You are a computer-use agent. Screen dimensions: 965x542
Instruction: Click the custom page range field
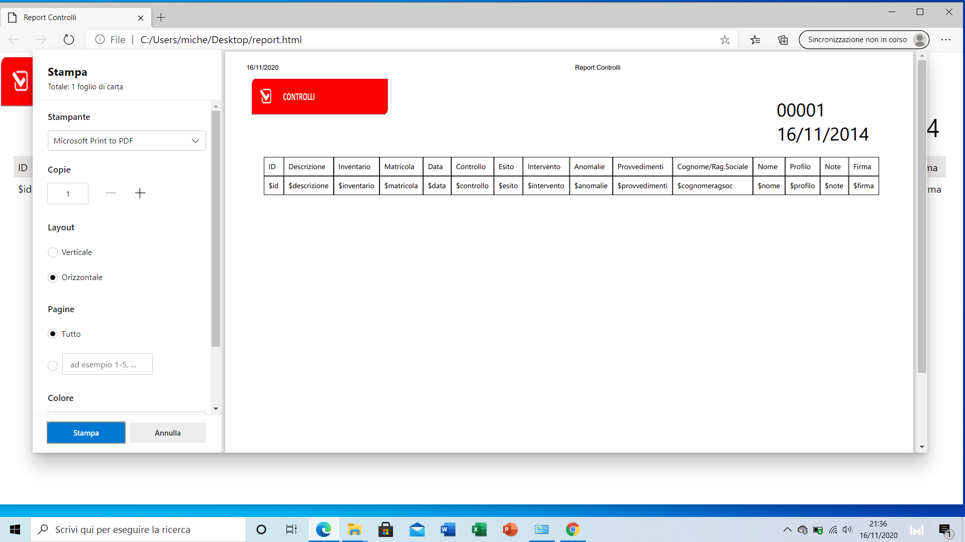click(x=107, y=364)
